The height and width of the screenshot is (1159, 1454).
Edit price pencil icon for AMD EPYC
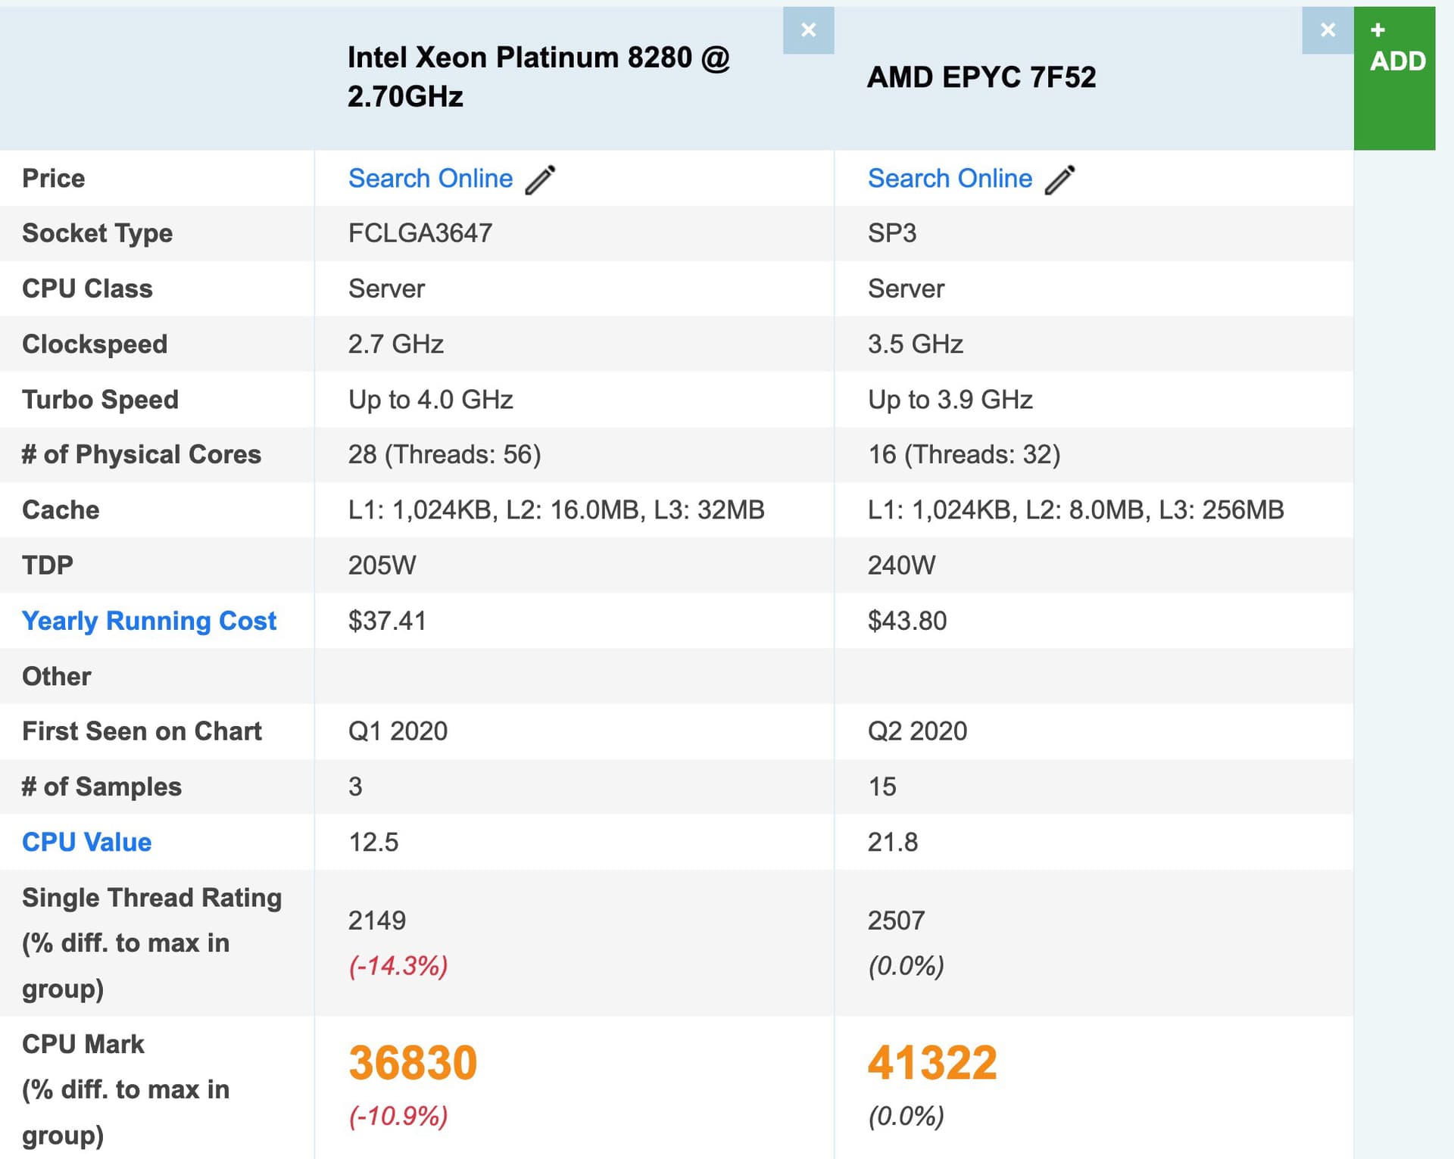coord(1060,179)
